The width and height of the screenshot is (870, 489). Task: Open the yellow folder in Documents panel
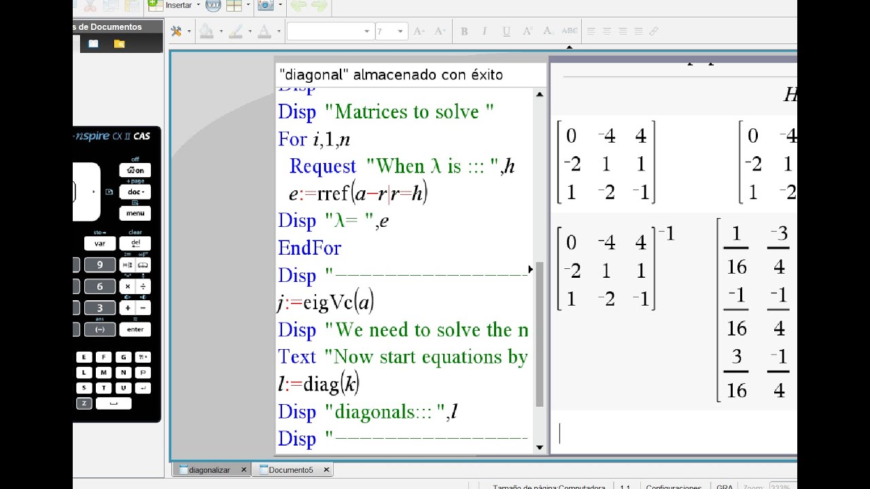point(120,43)
